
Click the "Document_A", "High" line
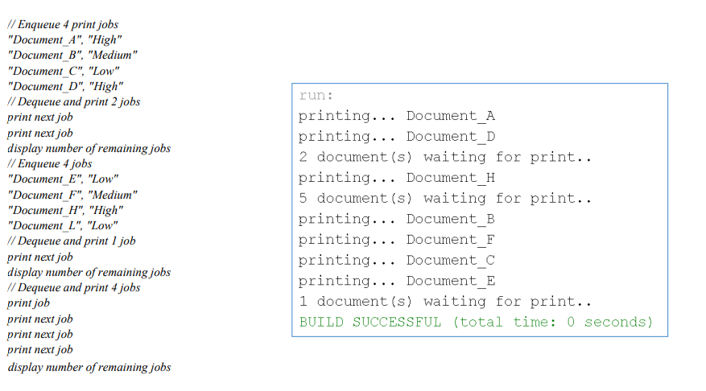pos(65,40)
